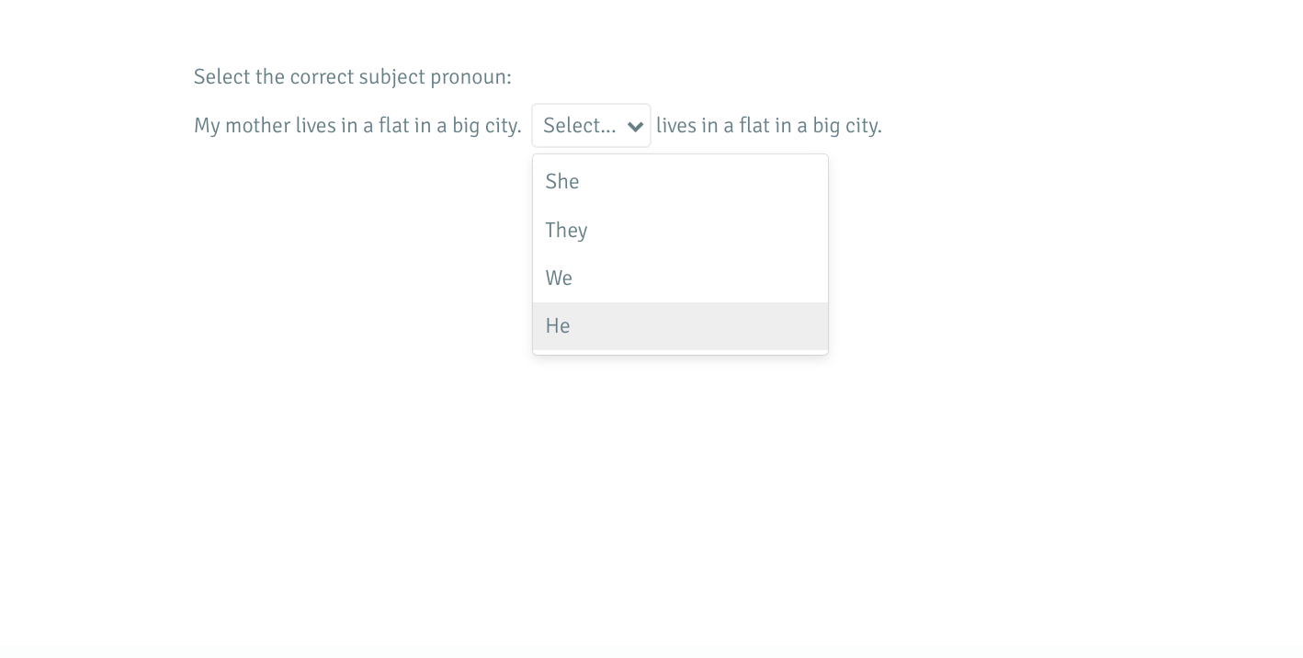
Task: Click the word 'pronoun:' in the instruction
Action: 470,77
